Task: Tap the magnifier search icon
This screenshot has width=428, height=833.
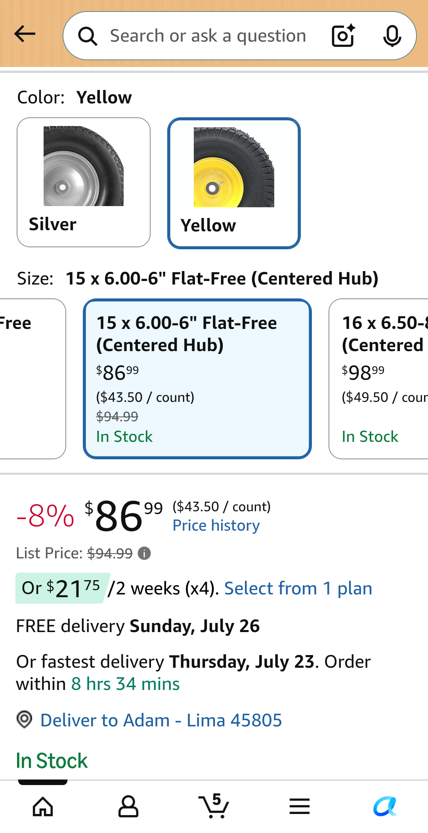Action: pos(88,36)
